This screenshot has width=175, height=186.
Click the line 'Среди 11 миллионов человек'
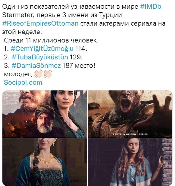[x=50, y=40]
